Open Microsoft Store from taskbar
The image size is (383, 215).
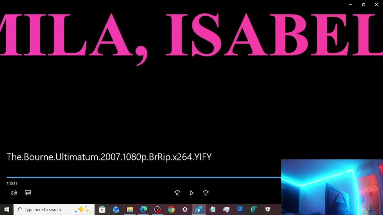pyautogui.click(x=102, y=210)
